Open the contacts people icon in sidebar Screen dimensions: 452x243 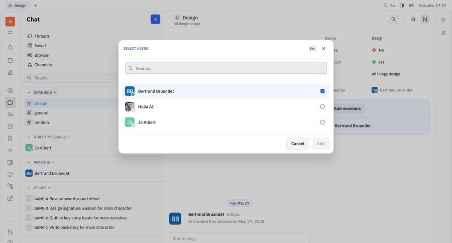10,114
